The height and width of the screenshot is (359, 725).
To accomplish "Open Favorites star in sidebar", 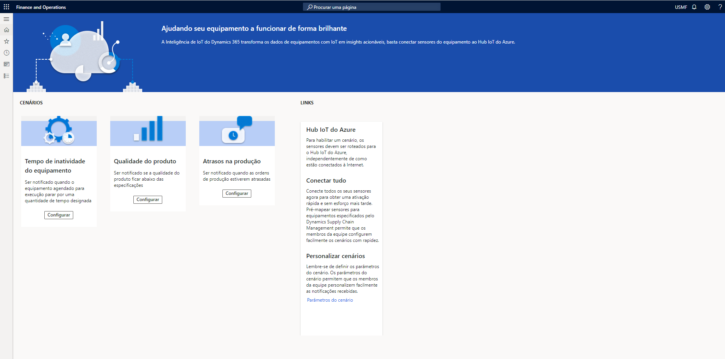I will coord(7,41).
